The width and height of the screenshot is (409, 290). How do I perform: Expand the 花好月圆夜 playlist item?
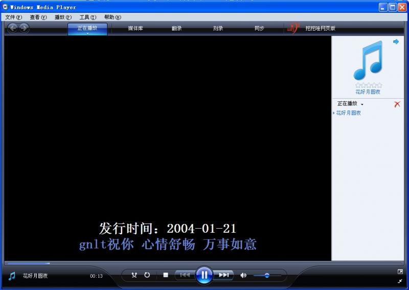click(334, 113)
